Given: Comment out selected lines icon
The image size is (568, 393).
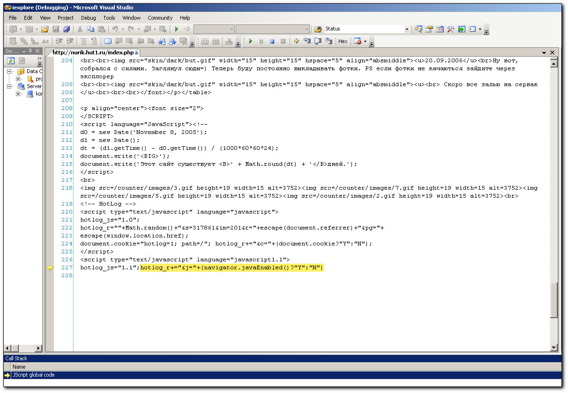Looking at the screenshot, I should click(83, 41).
